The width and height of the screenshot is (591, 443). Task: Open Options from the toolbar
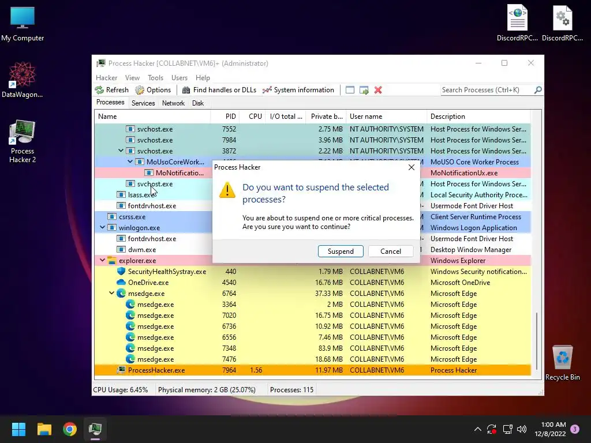coord(153,90)
